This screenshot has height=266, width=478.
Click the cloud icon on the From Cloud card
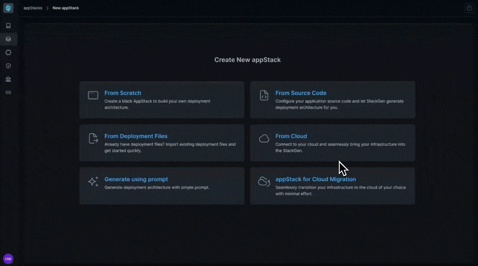[264, 138]
